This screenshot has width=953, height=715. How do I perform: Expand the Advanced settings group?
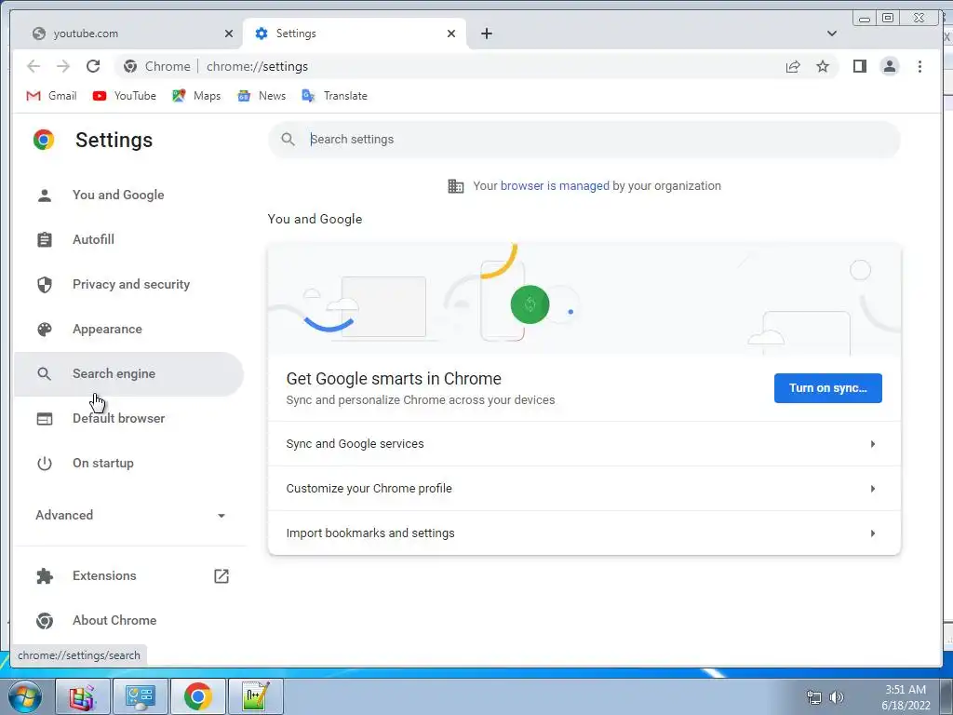click(130, 515)
